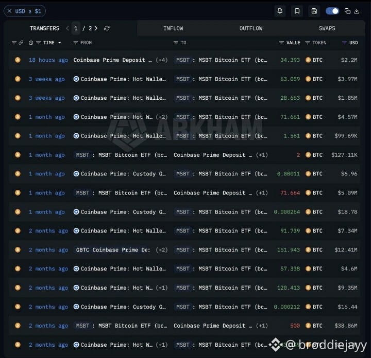Click the Bitcoin icon in the 18 hours ago row
This screenshot has height=358, width=371.
tap(18, 60)
